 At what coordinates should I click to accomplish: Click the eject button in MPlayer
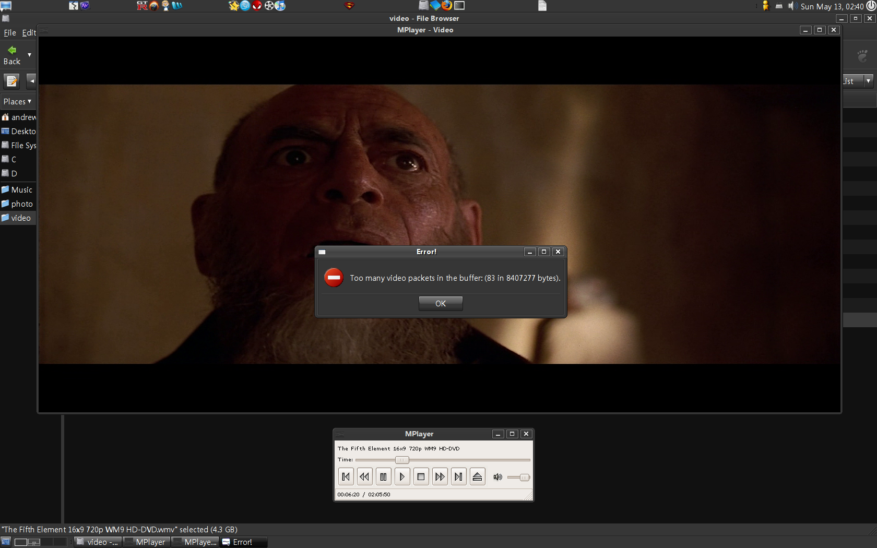(x=477, y=476)
